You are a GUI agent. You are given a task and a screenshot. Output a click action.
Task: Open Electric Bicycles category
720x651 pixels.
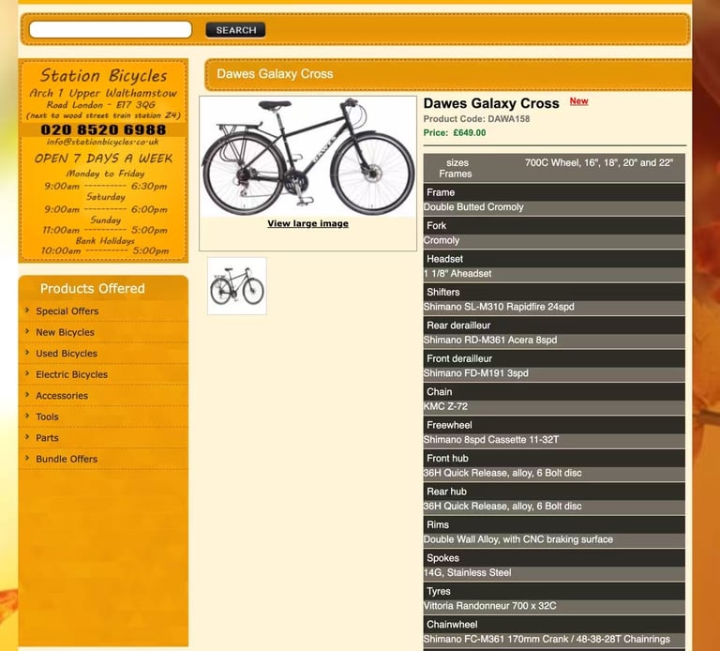click(71, 374)
